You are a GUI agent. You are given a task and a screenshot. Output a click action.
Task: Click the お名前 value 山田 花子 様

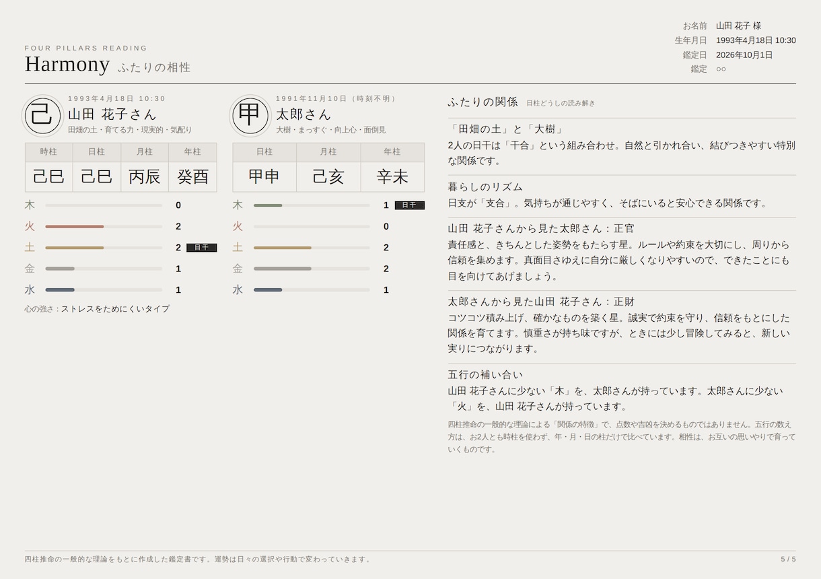[x=738, y=26]
